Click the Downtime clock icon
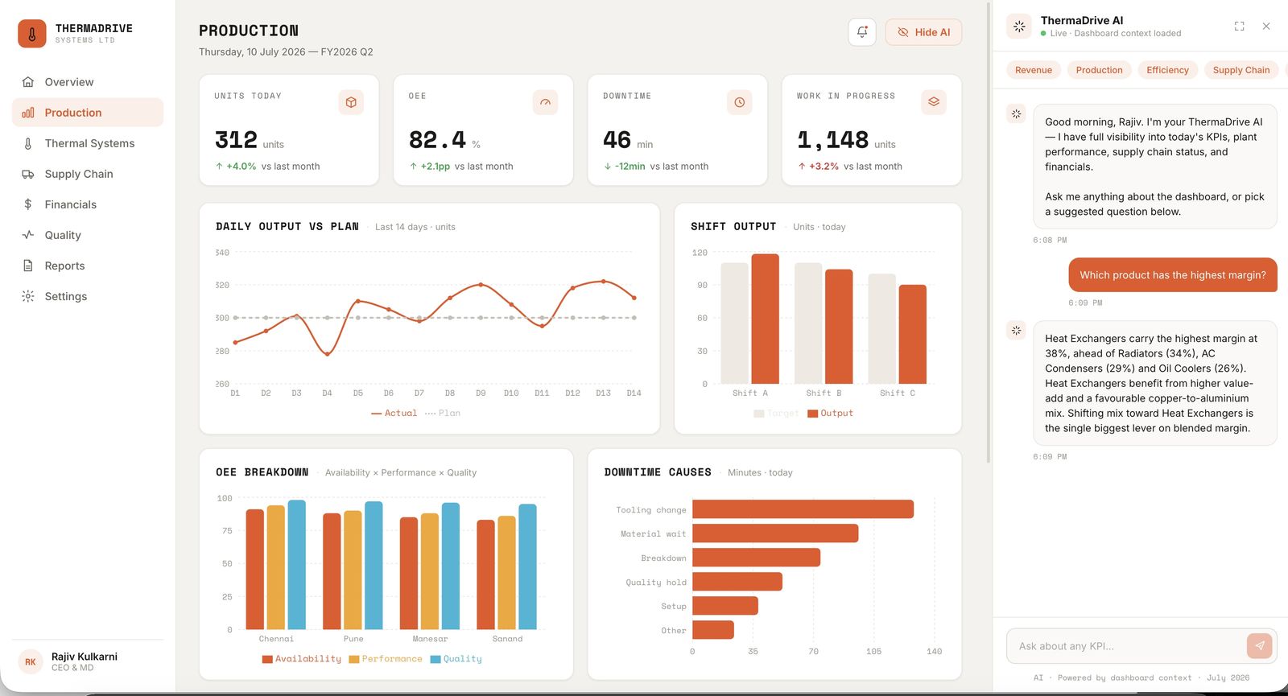Image resolution: width=1288 pixels, height=696 pixels. [x=739, y=102]
